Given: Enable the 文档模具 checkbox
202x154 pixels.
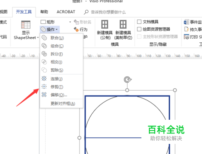Looking at the screenshot, I should [139, 22].
